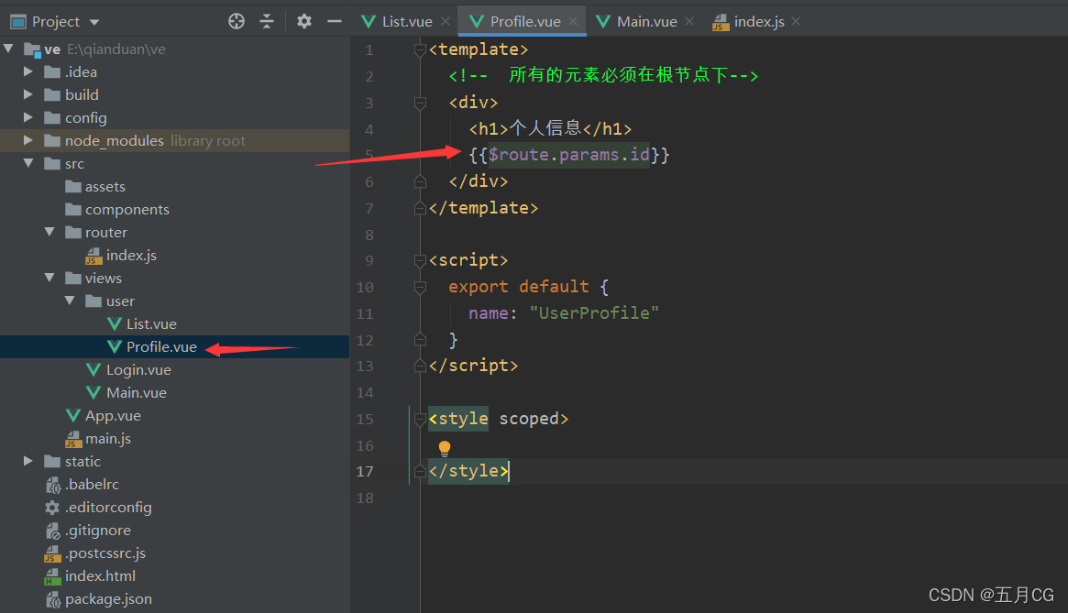Click the collapse all icon in Project toolbar
The image size is (1068, 613).
pyautogui.click(x=267, y=21)
